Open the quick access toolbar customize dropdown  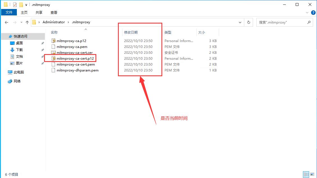pyautogui.click(x=26, y=5)
